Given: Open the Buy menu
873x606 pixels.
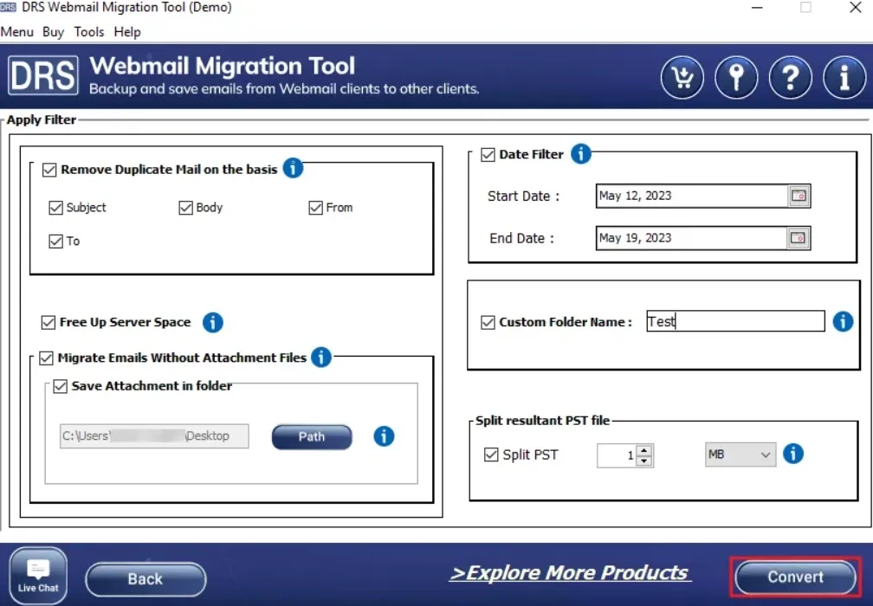Looking at the screenshot, I should click(x=53, y=32).
